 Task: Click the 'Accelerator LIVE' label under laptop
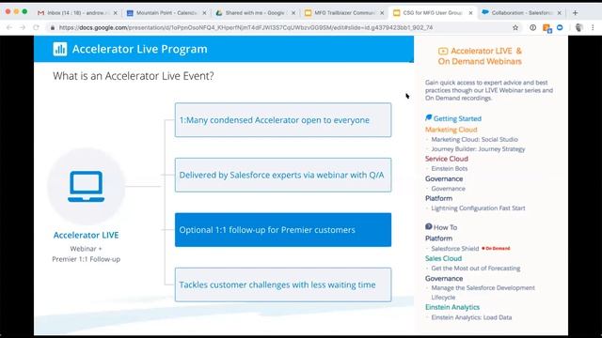[86, 235]
